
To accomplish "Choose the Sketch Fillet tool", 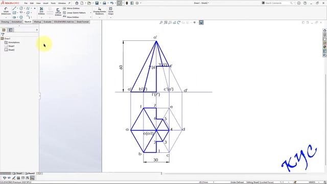I will [28, 17].
